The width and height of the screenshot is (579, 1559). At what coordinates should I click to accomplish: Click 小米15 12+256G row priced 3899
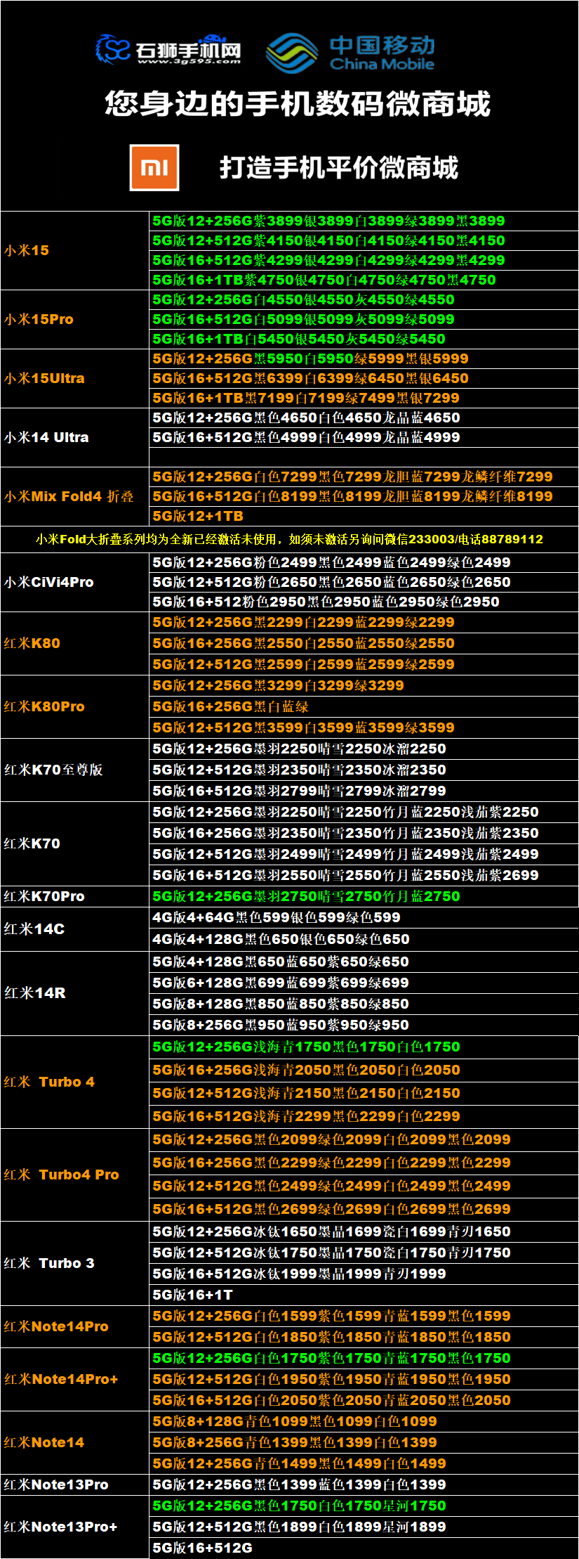point(364,221)
